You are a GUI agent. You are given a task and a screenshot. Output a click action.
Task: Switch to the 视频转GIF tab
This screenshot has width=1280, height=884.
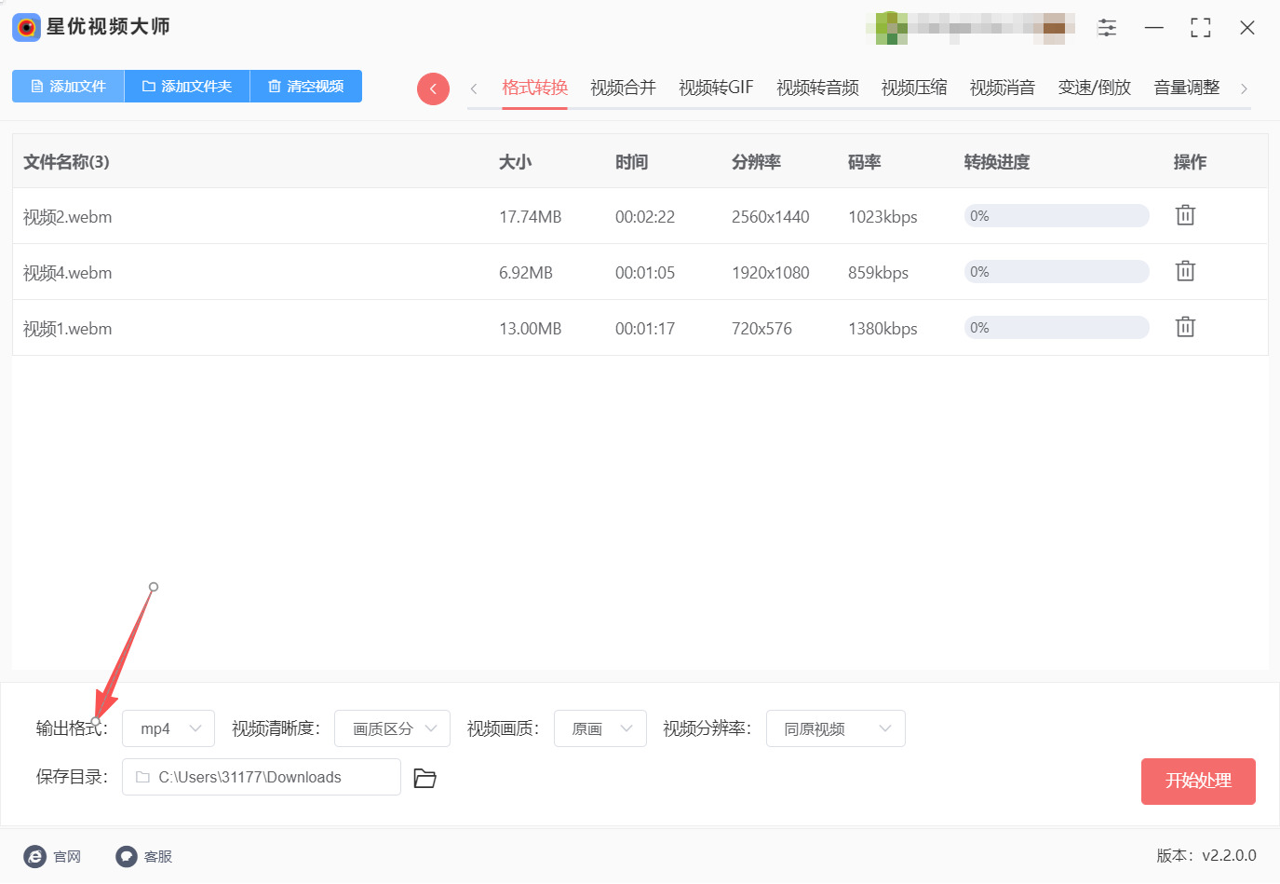[716, 88]
